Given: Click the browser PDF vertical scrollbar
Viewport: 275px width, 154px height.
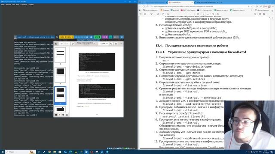Looking at the screenshot, I should (269, 65).
